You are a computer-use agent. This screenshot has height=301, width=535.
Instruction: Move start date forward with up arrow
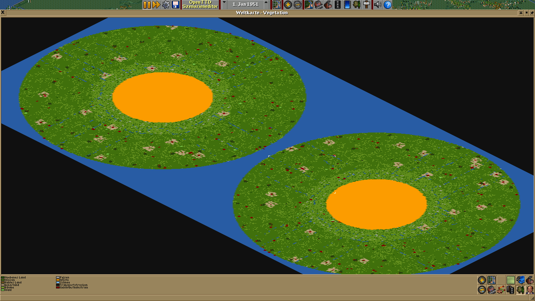tap(266, 5)
